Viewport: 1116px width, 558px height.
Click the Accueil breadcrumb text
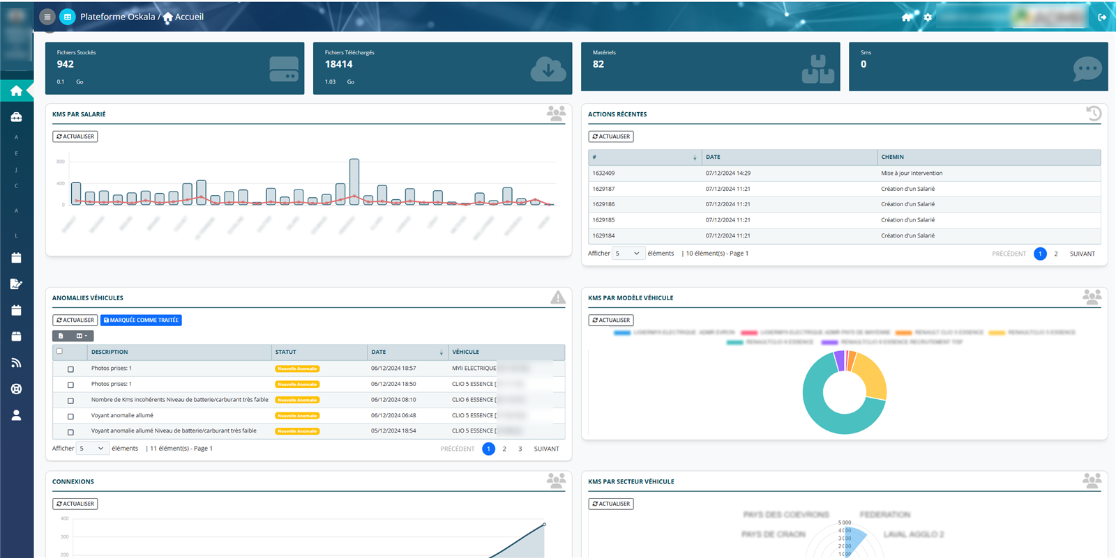[190, 17]
